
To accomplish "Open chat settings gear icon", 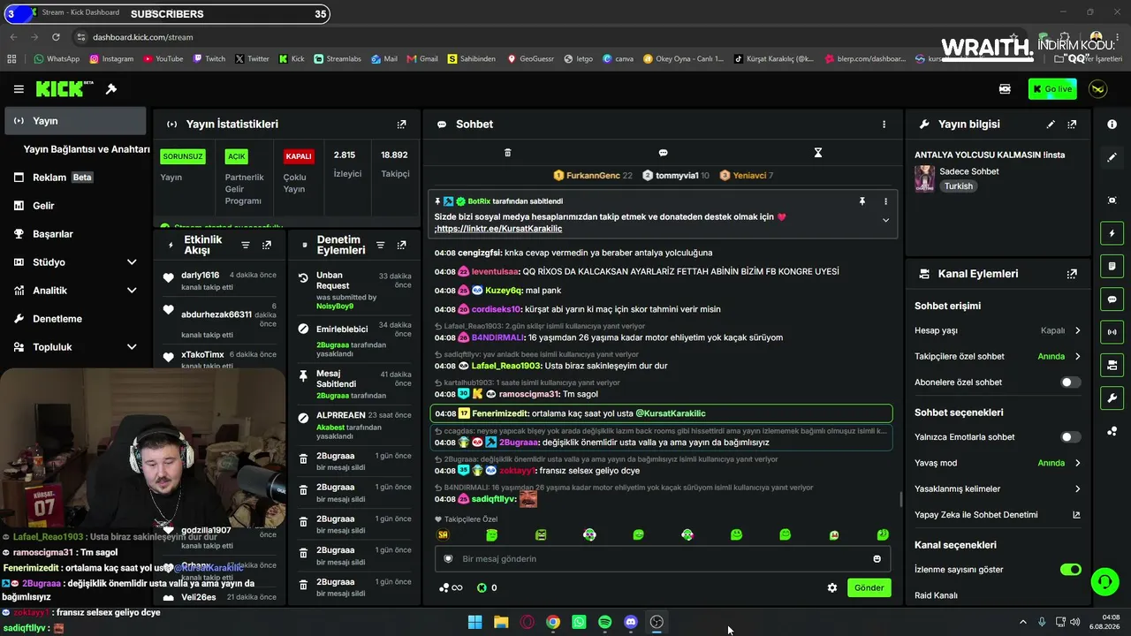I will (x=832, y=587).
